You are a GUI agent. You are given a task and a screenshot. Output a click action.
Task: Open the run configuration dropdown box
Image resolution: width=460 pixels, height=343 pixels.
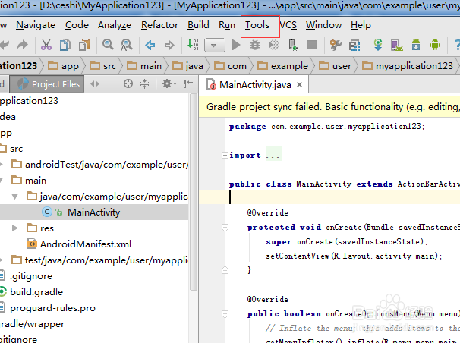click(x=215, y=45)
